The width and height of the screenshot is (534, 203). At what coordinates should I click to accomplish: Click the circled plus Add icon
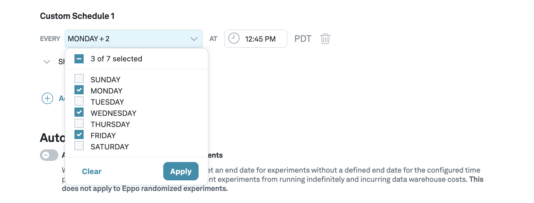point(47,98)
